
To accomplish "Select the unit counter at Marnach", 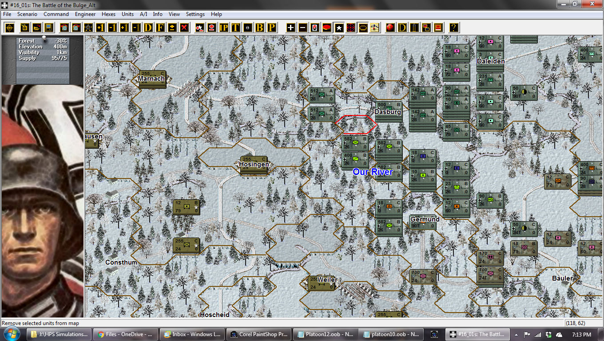I will pos(152,79).
